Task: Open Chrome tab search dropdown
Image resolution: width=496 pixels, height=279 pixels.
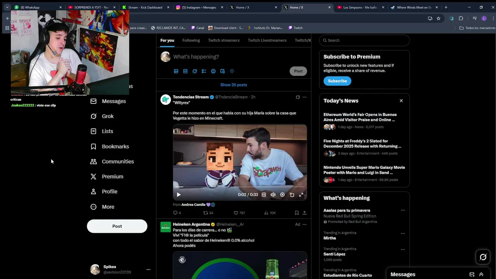Action: point(7,7)
